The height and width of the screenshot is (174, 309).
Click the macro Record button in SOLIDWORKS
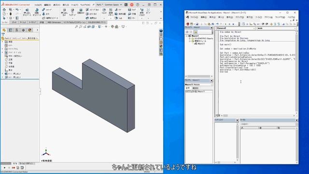point(14,168)
